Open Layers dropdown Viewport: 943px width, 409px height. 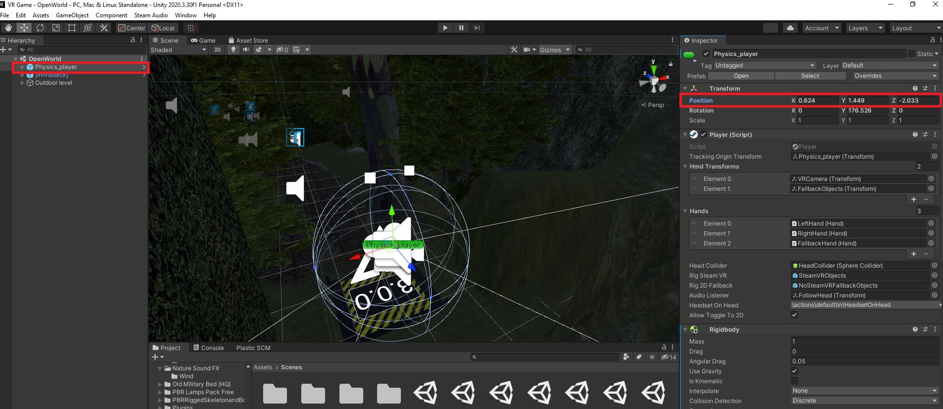pos(865,28)
